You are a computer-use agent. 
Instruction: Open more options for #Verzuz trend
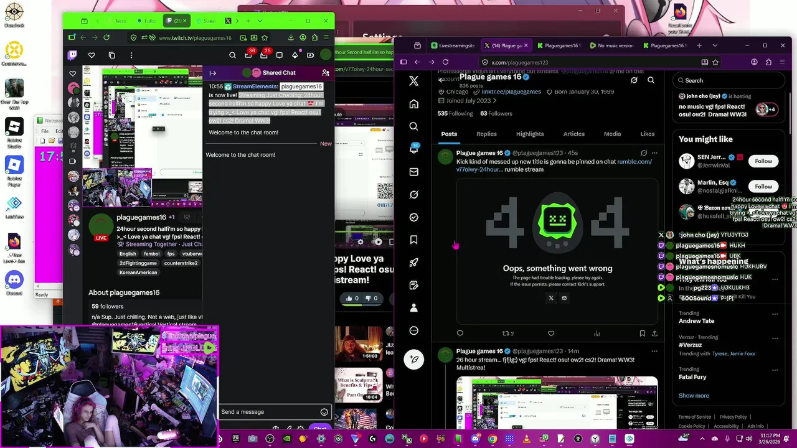coord(775,337)
